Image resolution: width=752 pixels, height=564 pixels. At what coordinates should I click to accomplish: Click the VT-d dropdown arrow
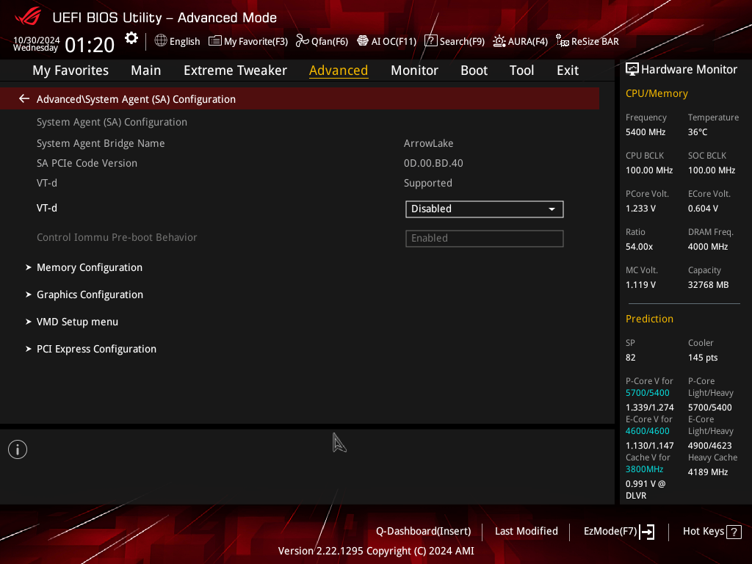(552, 209)
